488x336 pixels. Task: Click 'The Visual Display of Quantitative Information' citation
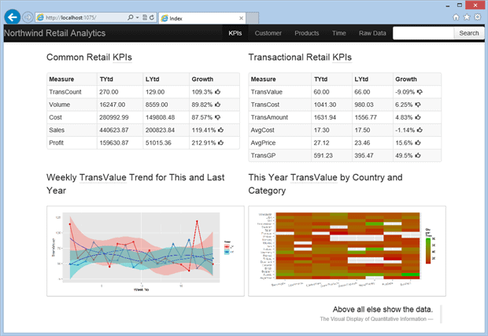pos(373,319)
